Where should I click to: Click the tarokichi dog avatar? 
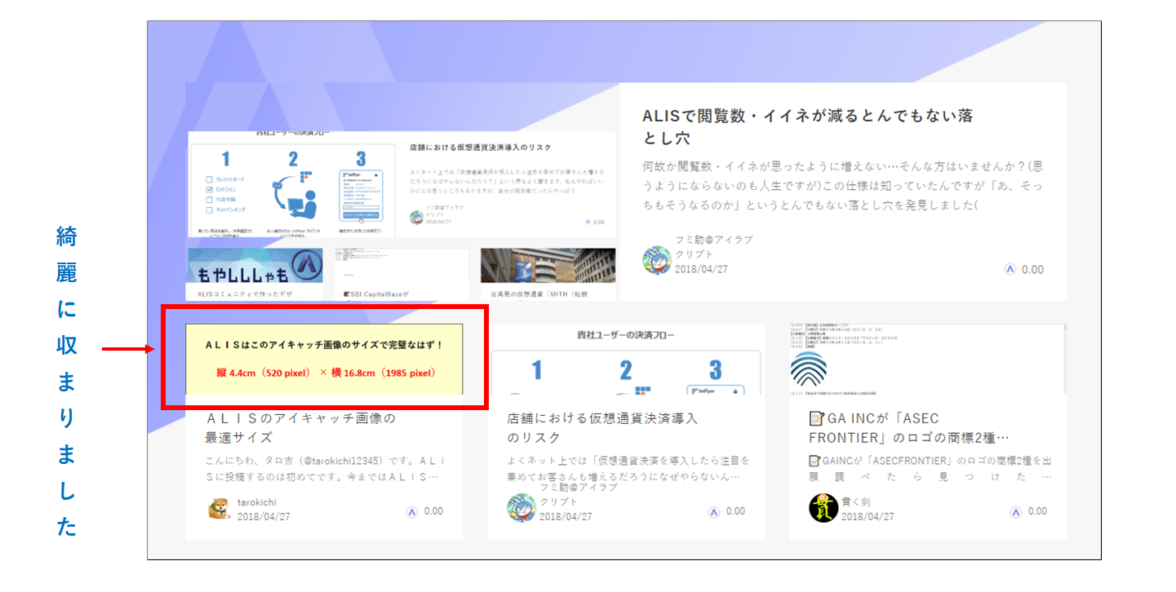[x=219, y=508]
